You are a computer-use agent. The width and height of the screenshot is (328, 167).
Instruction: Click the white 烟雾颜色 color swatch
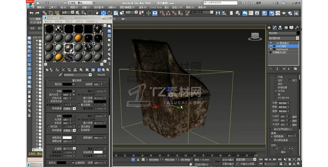pyautogui.click(x=67, y=137)
